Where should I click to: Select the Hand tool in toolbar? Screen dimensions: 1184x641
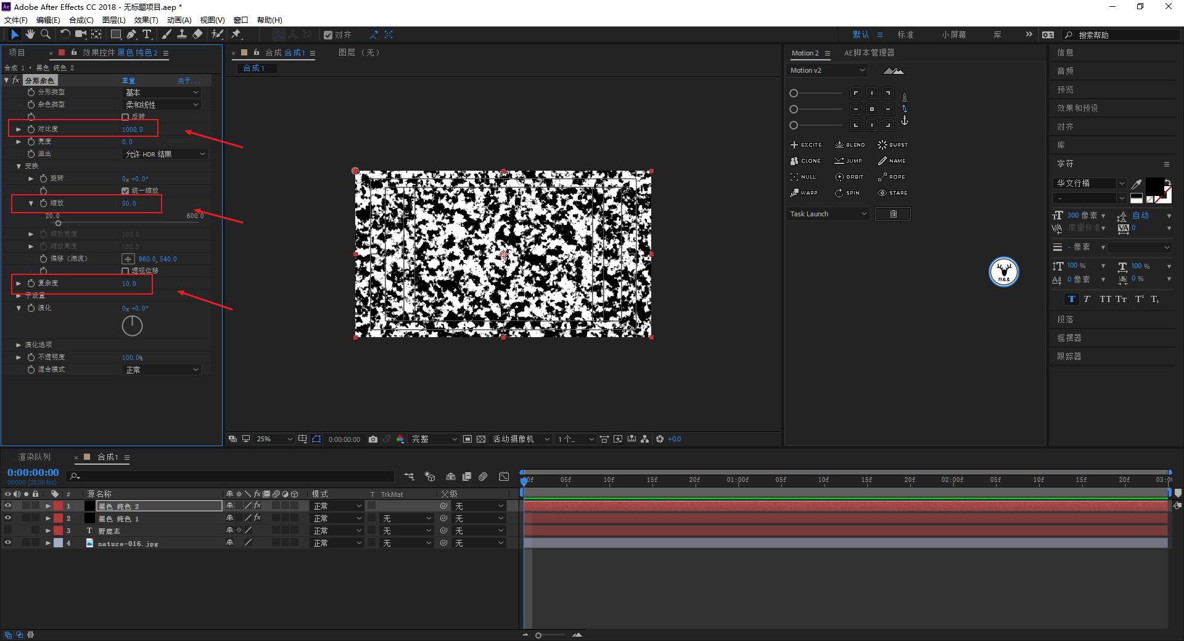pos(30,35)
